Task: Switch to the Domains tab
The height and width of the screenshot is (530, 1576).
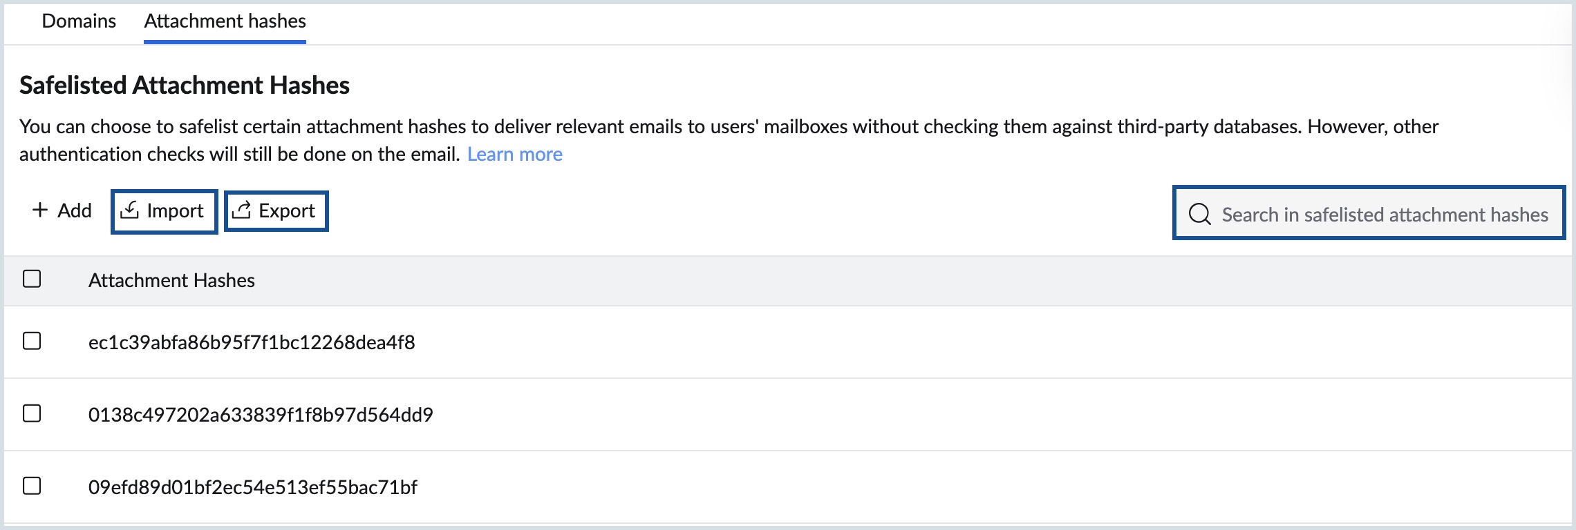Action: click(79, 21)
